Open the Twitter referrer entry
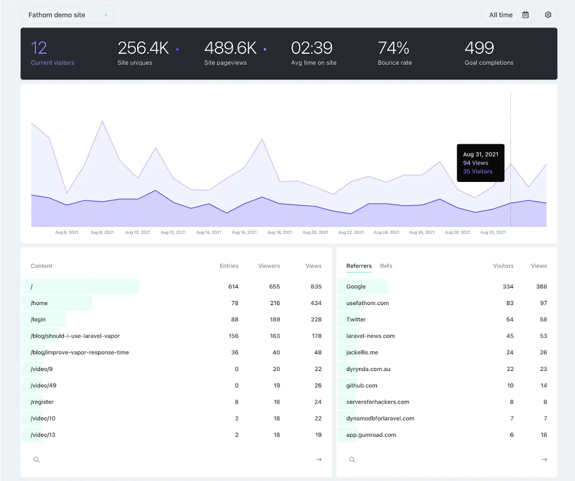 [355, 319]
